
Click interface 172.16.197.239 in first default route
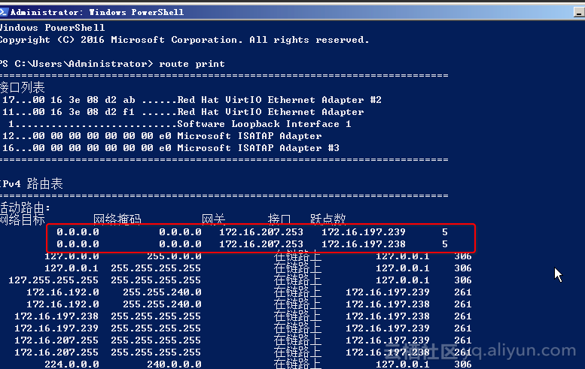click(364, 232)
